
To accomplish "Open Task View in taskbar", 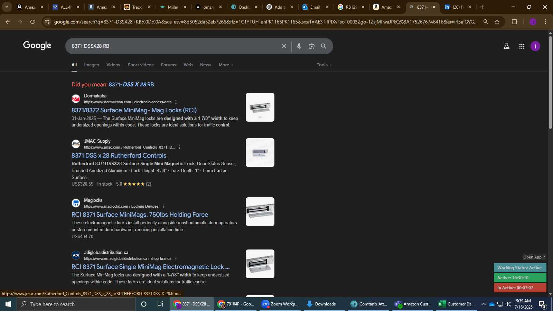I will [160, 304].
